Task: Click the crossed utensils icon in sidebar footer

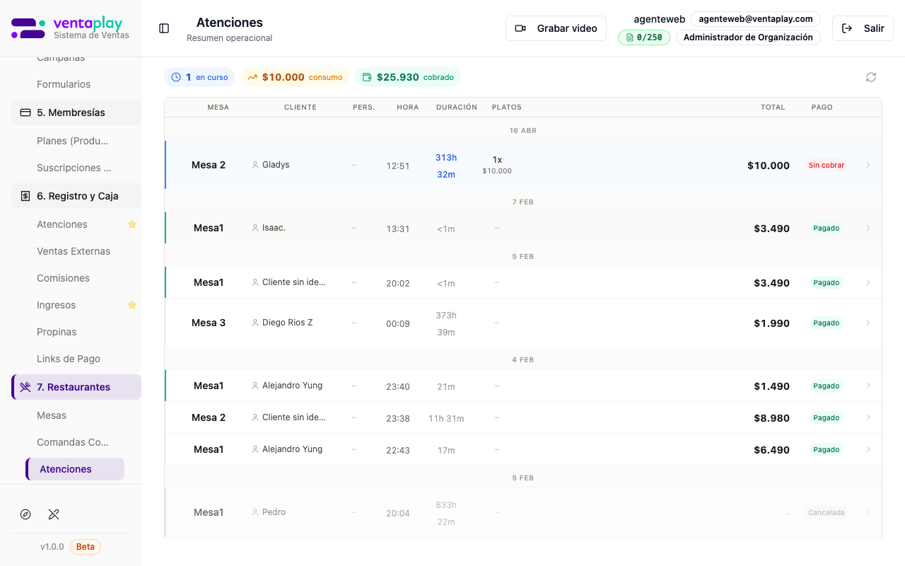Action: point(54,514)
